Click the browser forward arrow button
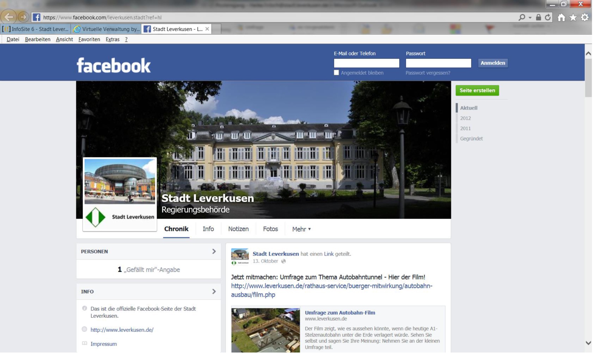The image size is (610, 359). tap(23, 17)
